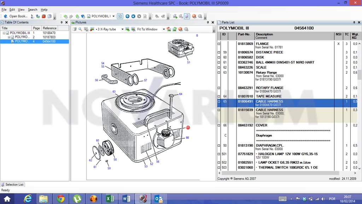Open Google Chrome from the taskbar
Image resolution: width=362 pixels, height=204 pixels.
[x=61, y=199]
